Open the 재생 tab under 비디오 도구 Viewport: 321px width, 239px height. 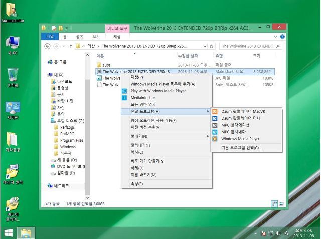(x=117, y=37)
